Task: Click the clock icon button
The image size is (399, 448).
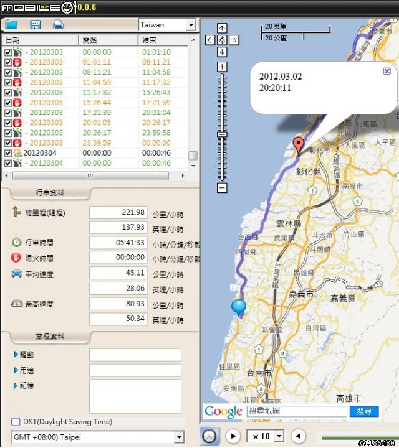Action: coord(209,436)
